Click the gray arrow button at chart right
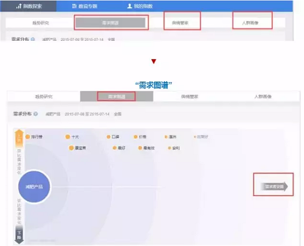The height and width of the screenshot is (246, 304). pos(274,186)
